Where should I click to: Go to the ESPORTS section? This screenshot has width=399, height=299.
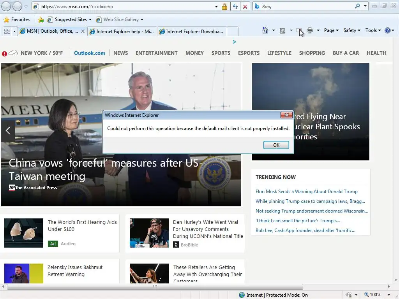pos(249,53)
